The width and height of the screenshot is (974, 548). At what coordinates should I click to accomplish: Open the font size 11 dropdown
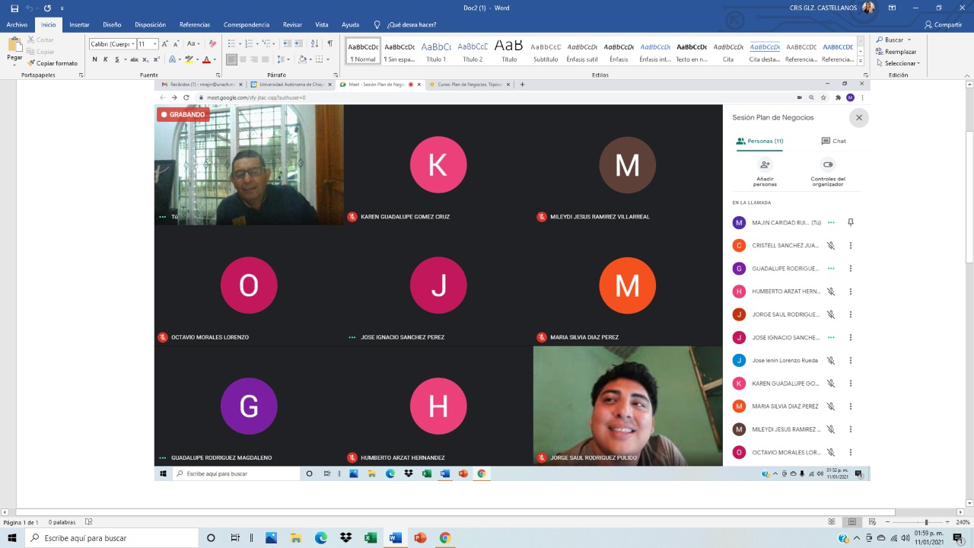coord(154,44)
